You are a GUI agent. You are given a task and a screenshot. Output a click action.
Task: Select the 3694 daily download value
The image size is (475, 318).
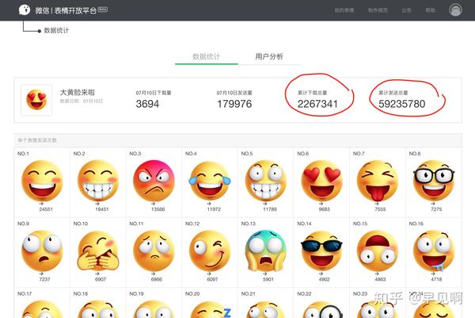[147, 104]
